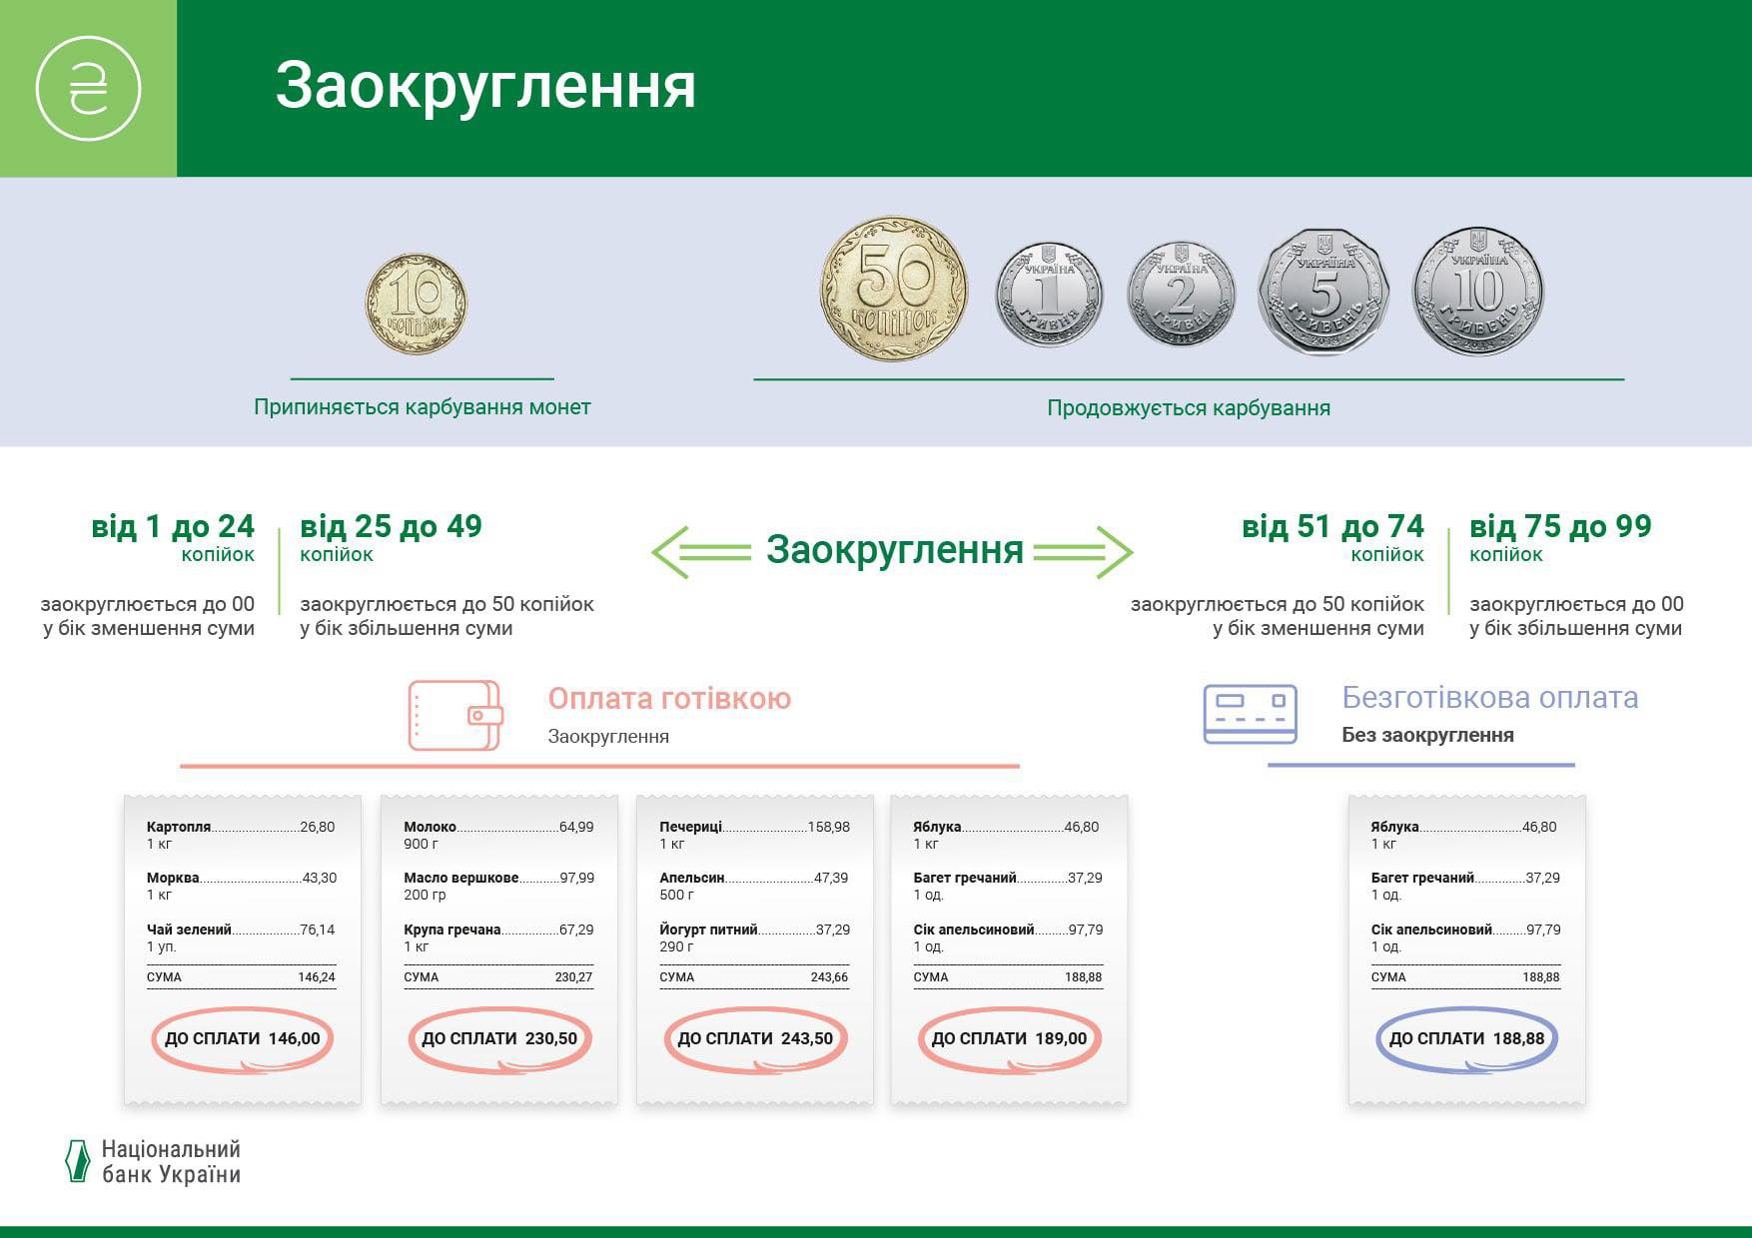
Task: Click 'Оплата готівкою' heading
Action: tap(669, 699)
